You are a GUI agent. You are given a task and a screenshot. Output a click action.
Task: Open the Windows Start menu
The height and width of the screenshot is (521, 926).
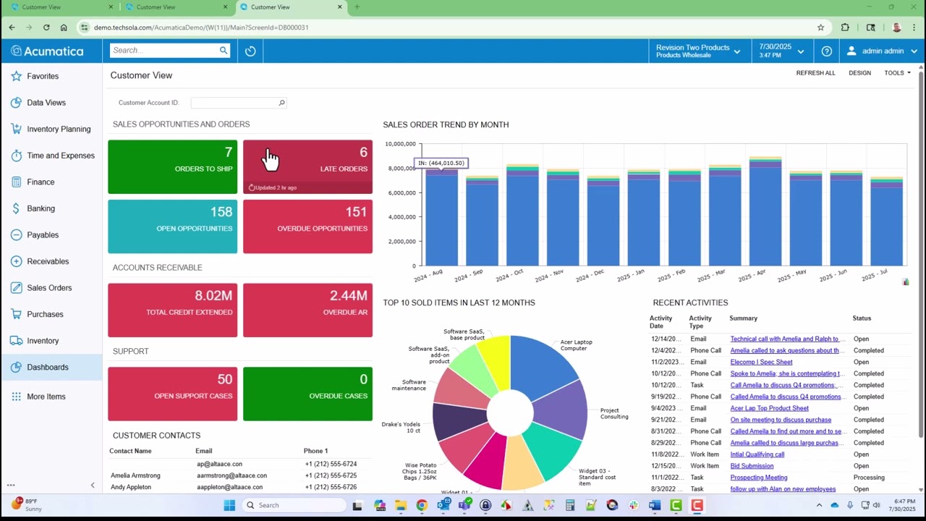[229, 505]
